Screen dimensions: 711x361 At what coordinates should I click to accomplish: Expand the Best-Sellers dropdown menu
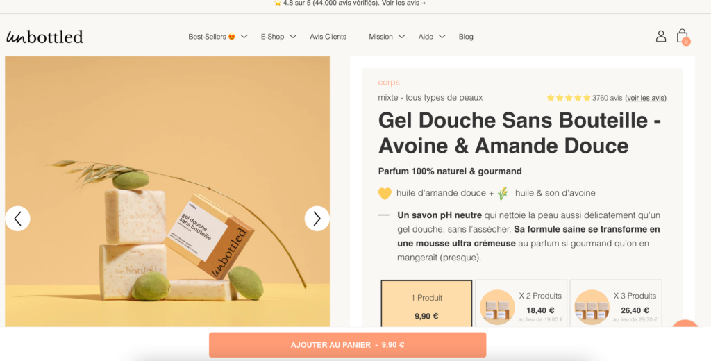pyautogui.click(x=217, y=37)
